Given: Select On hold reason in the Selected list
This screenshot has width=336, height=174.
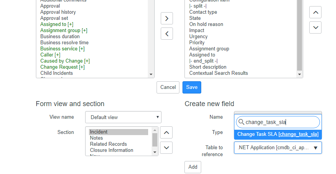Looking at the screenshot, I should point(206,24).
